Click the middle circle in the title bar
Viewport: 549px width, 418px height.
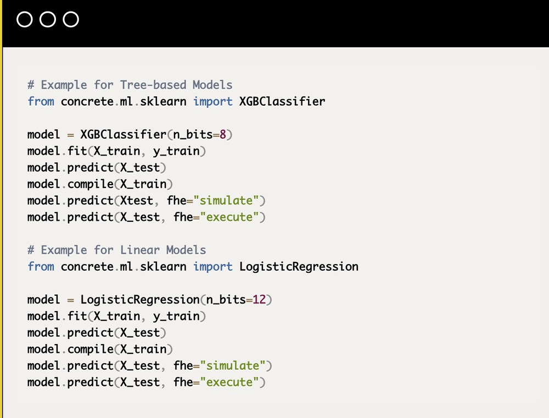(x=48, y=20)
